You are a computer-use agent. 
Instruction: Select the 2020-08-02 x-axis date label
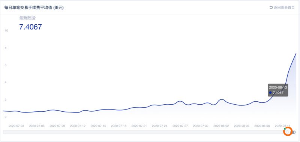coord(221,126)
